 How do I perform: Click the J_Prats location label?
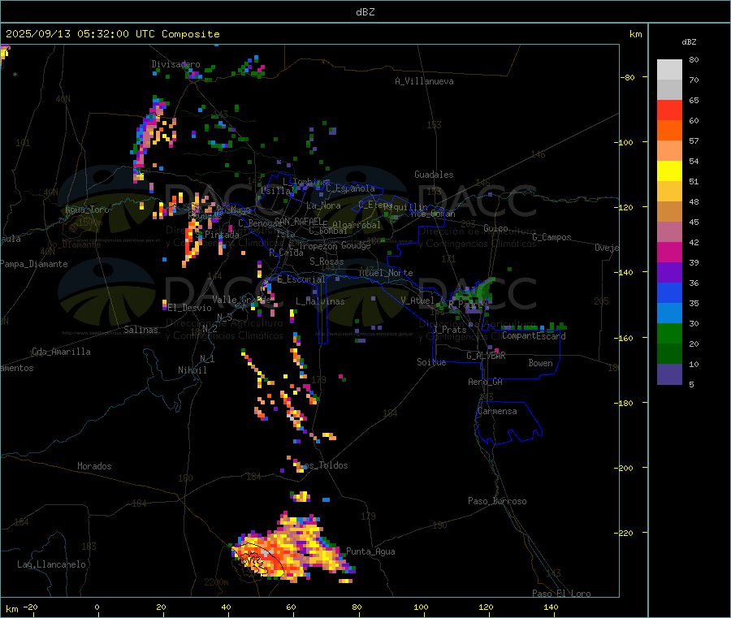coord(449,330)
